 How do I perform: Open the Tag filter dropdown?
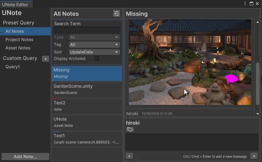tap(94, 44)
